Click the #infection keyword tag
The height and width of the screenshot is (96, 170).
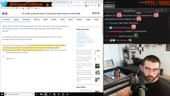coord(90,41)
